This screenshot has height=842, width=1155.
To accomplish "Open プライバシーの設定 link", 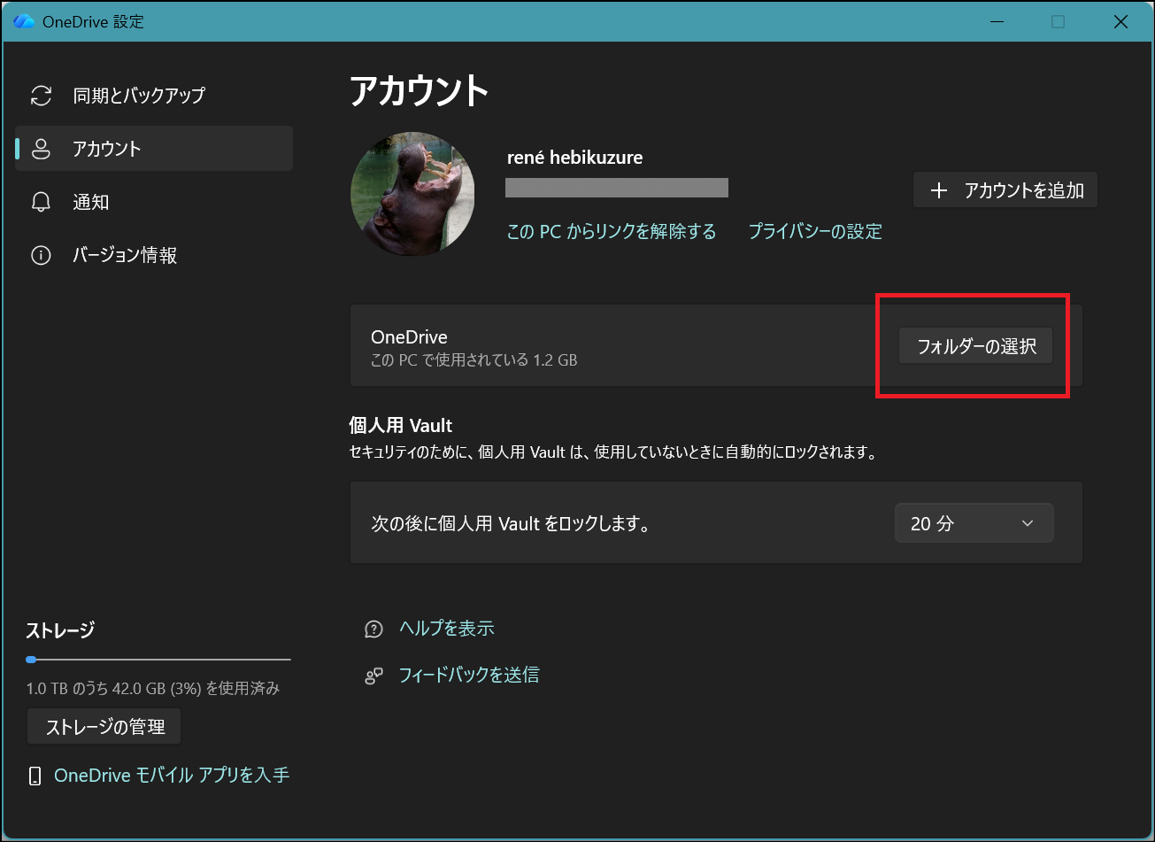I will 815,232.
